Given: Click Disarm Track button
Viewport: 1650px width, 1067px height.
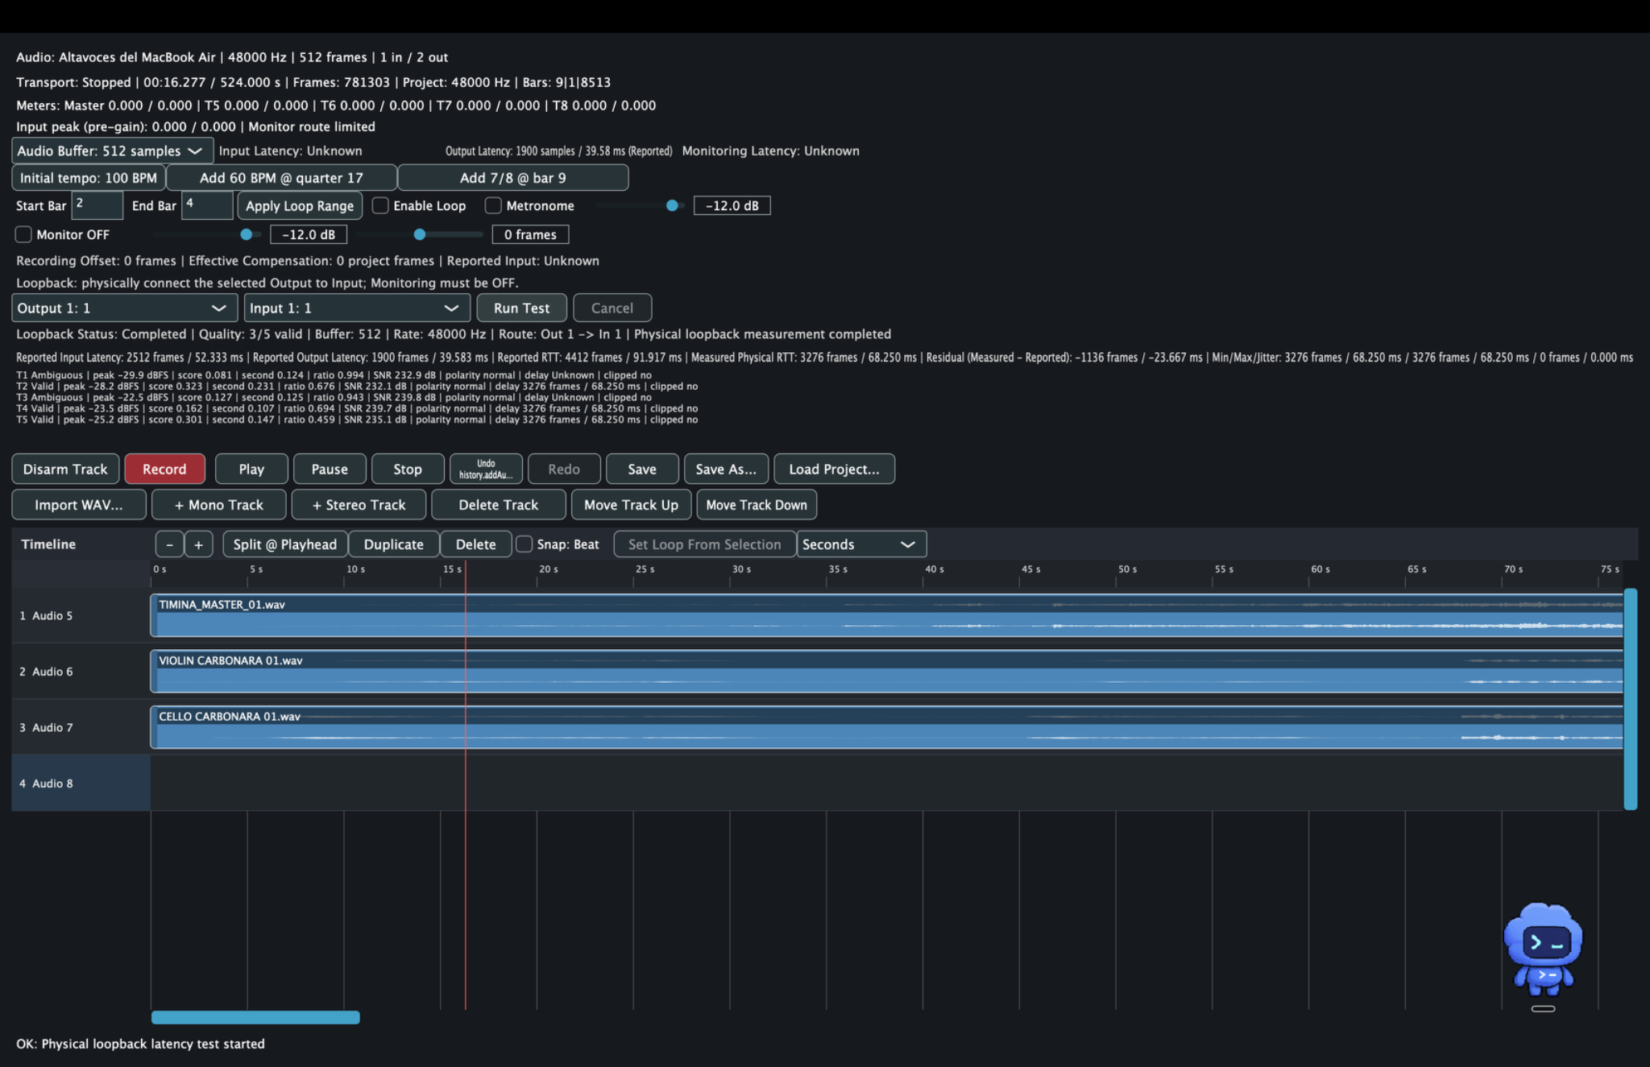Looking at the screenshot, I should tap(65, 469).
